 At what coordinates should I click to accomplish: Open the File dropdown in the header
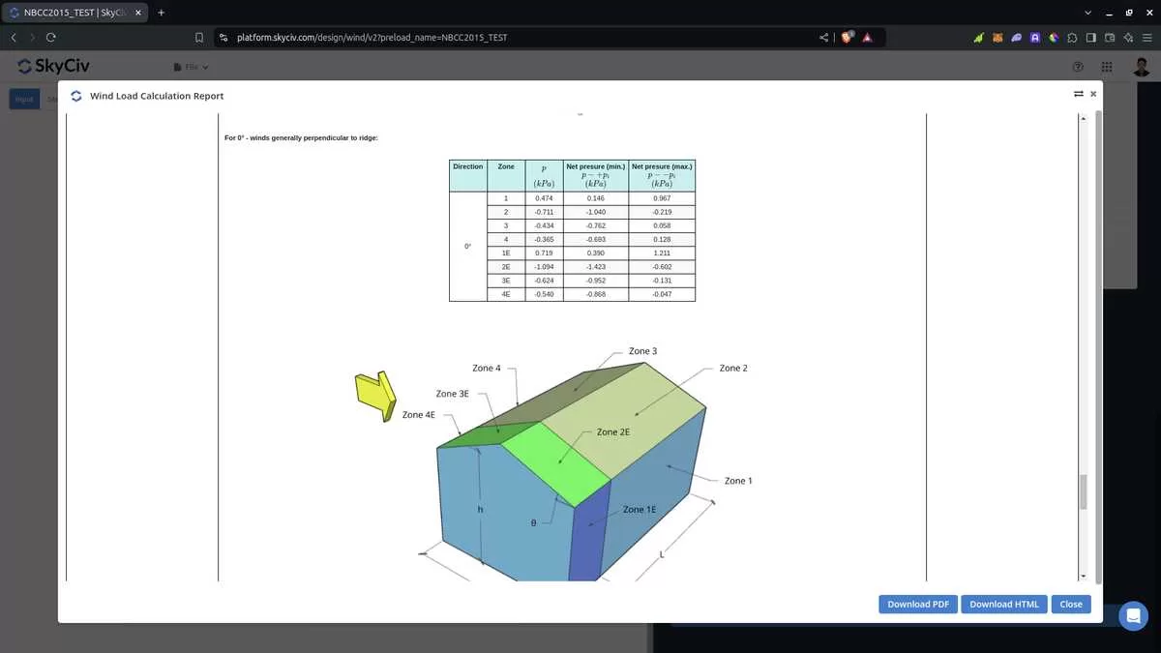[190, 66]
